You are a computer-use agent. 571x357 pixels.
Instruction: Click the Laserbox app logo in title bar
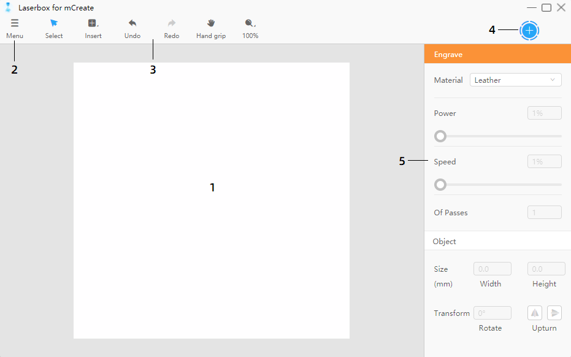[x=8, y=7]
